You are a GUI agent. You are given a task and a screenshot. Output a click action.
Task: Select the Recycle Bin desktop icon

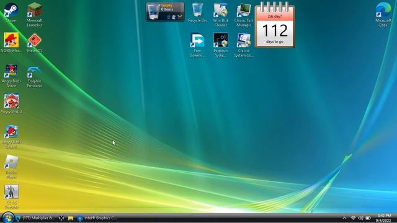point(197,12)
